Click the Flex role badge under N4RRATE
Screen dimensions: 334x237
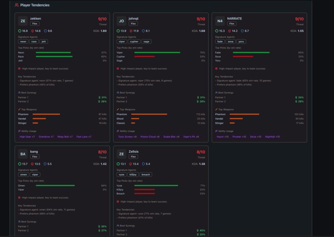pos(232,24)
